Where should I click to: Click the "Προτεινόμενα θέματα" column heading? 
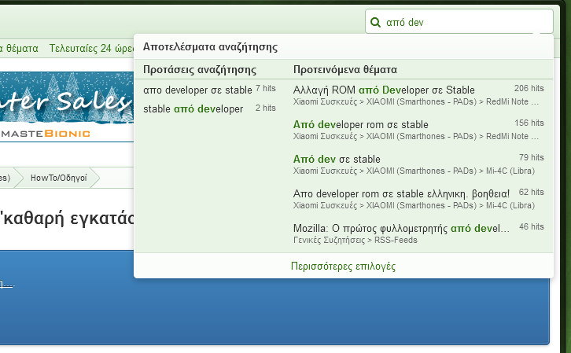344,70
